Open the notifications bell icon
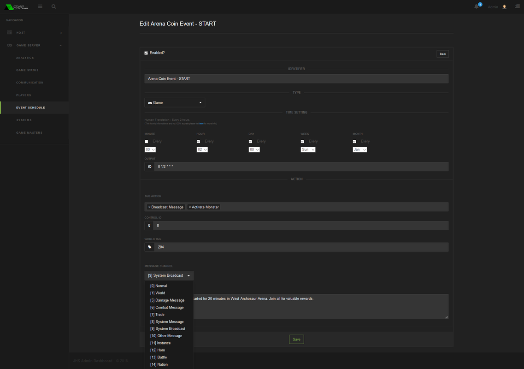The height and width of the screenshot is (369, 524). [476, 6]
